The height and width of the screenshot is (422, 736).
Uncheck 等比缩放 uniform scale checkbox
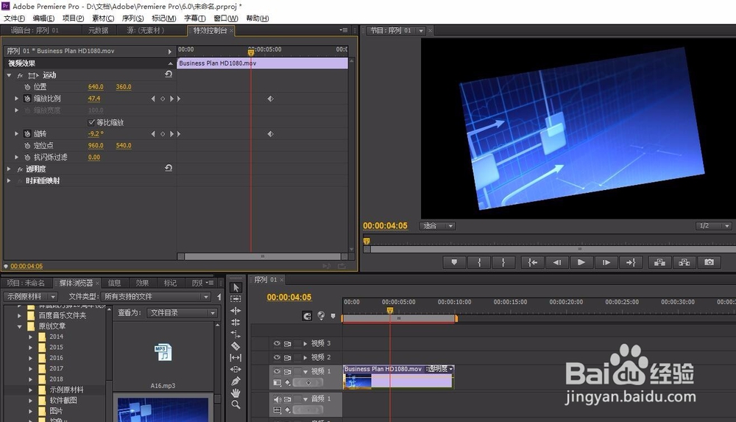point(91,122)
